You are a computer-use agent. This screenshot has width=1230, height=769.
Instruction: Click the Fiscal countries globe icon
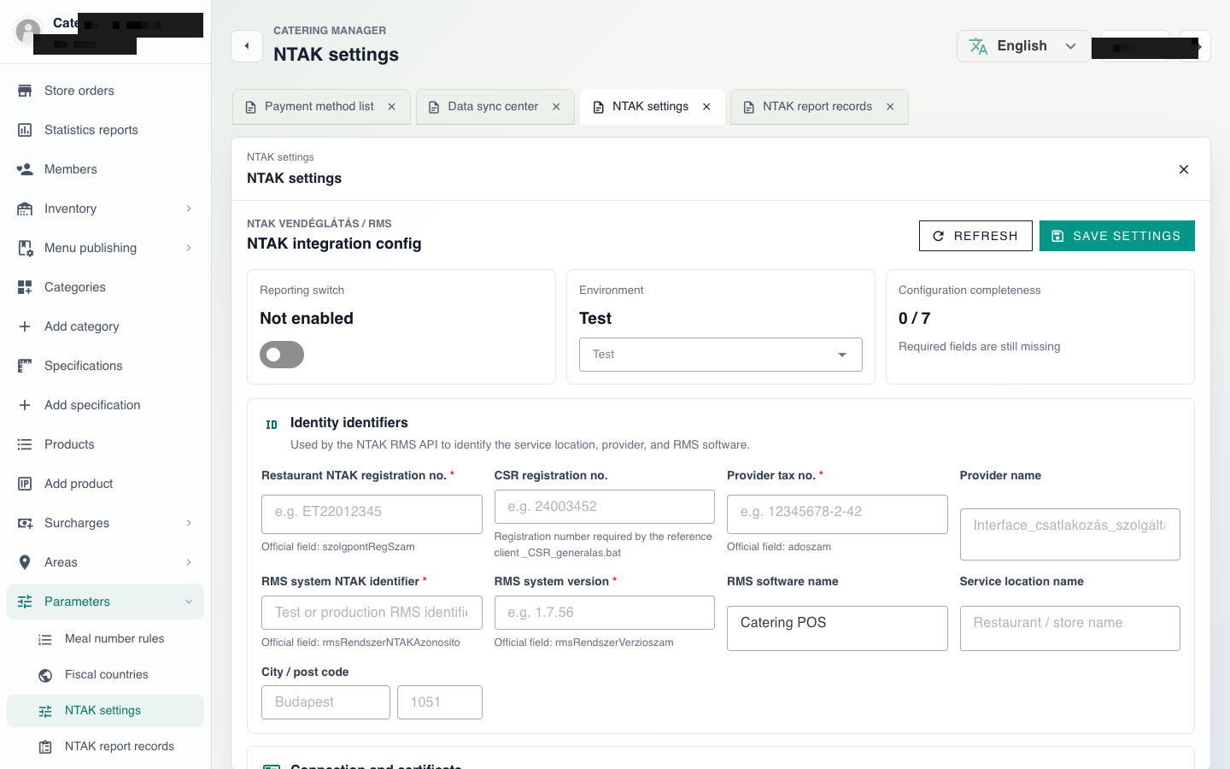point(45,675)
